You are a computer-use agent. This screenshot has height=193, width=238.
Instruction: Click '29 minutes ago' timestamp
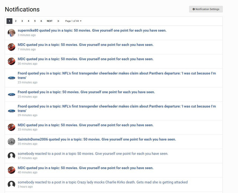click(x=28, y=115)
